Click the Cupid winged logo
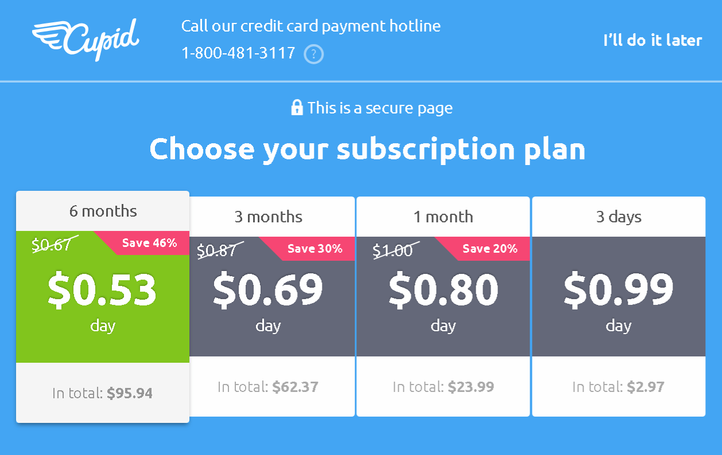The width and height of the screenshot is (722, 455). click(86, 38)
